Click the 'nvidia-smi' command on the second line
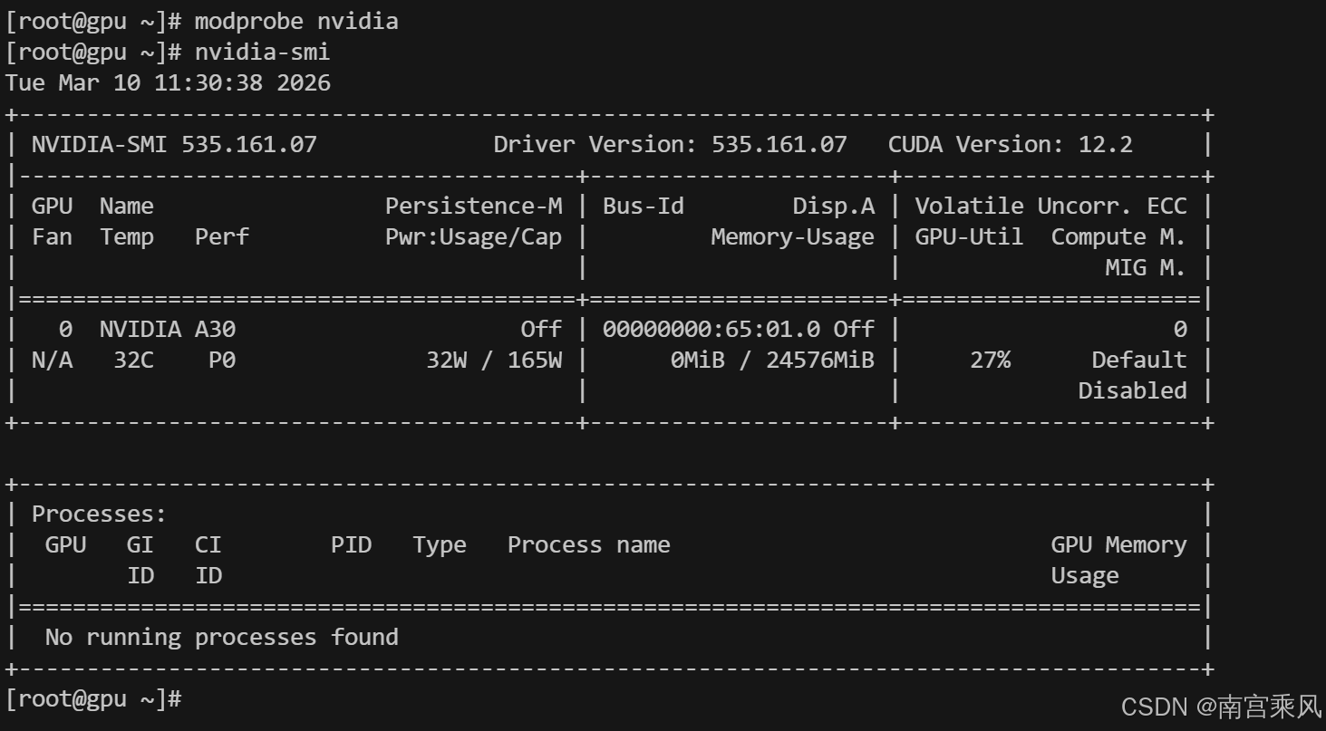1326x731 pixels. coord(262,53)
